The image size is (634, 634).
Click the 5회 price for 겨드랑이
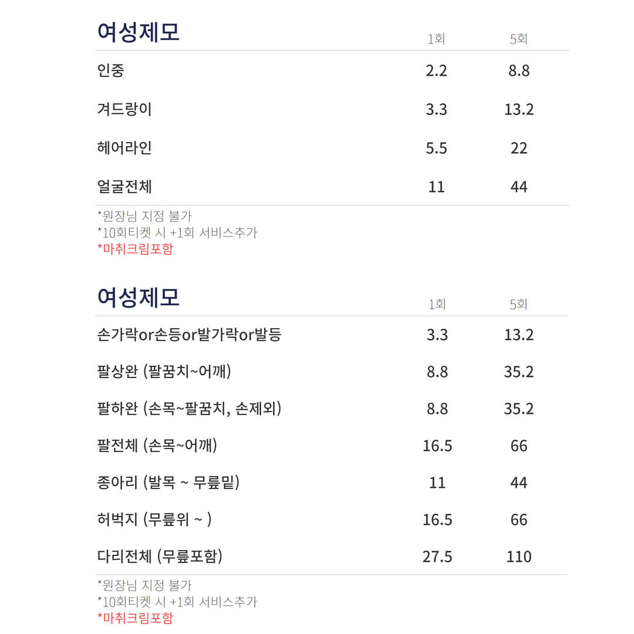coord(519,110)
